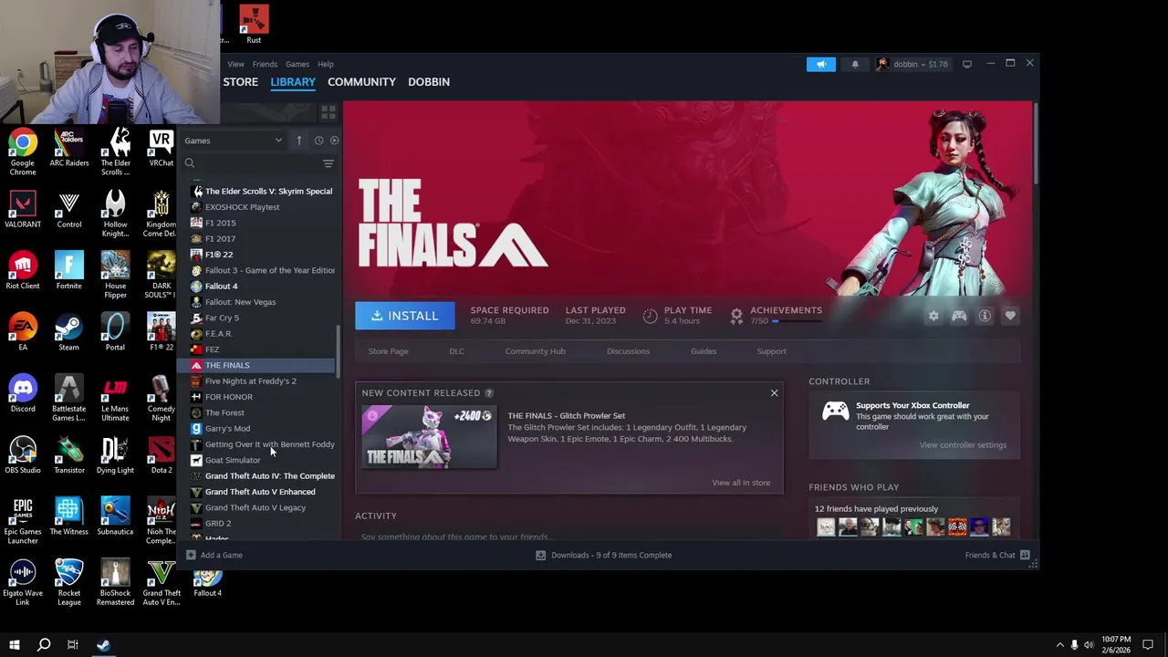Toggle the ready-to-play filter icon

[x=334, y=141]
